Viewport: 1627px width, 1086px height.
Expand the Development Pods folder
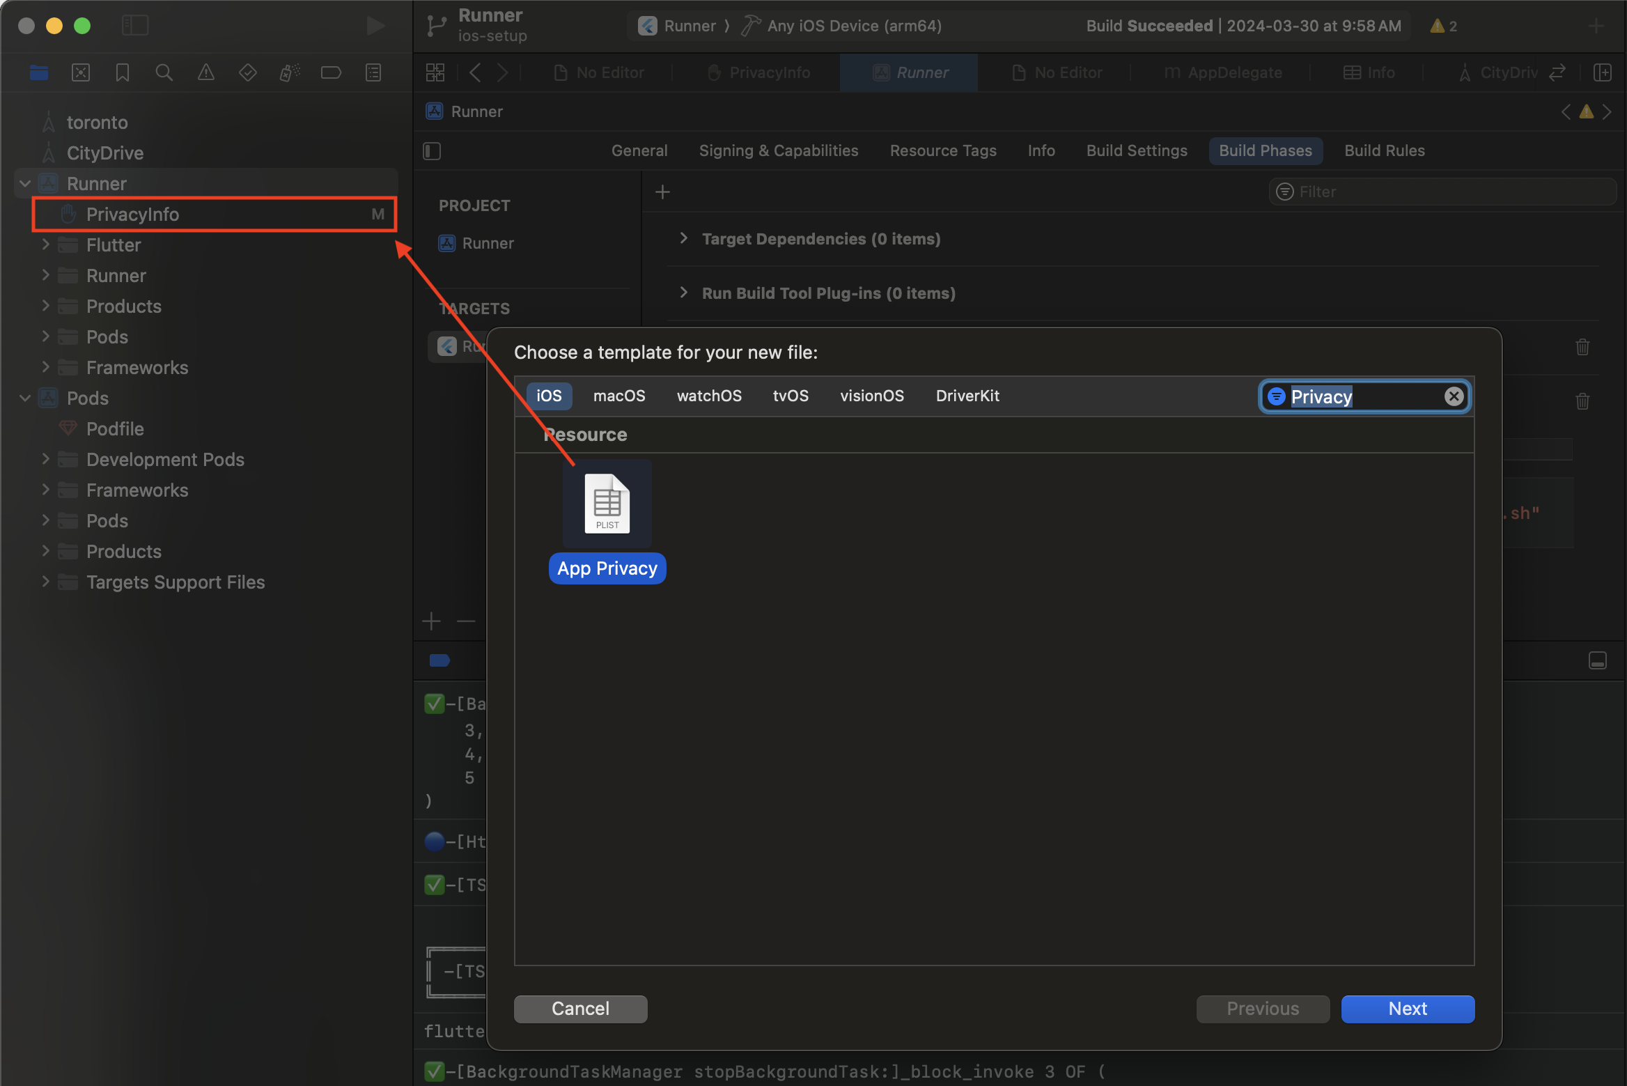click(45, 460)
